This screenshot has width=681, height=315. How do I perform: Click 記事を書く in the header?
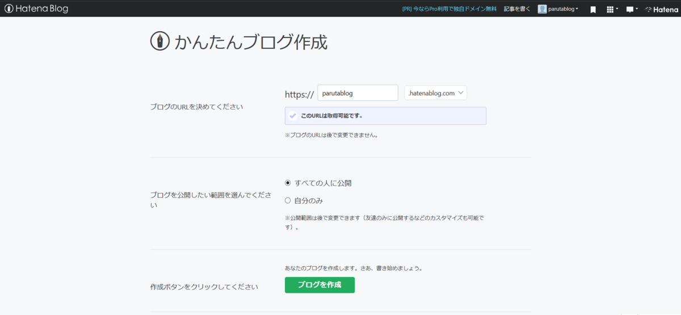(x=517, y=9)
